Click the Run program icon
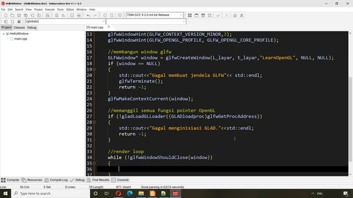The width and height of the screenshot is (353, 198). point(196,15)
